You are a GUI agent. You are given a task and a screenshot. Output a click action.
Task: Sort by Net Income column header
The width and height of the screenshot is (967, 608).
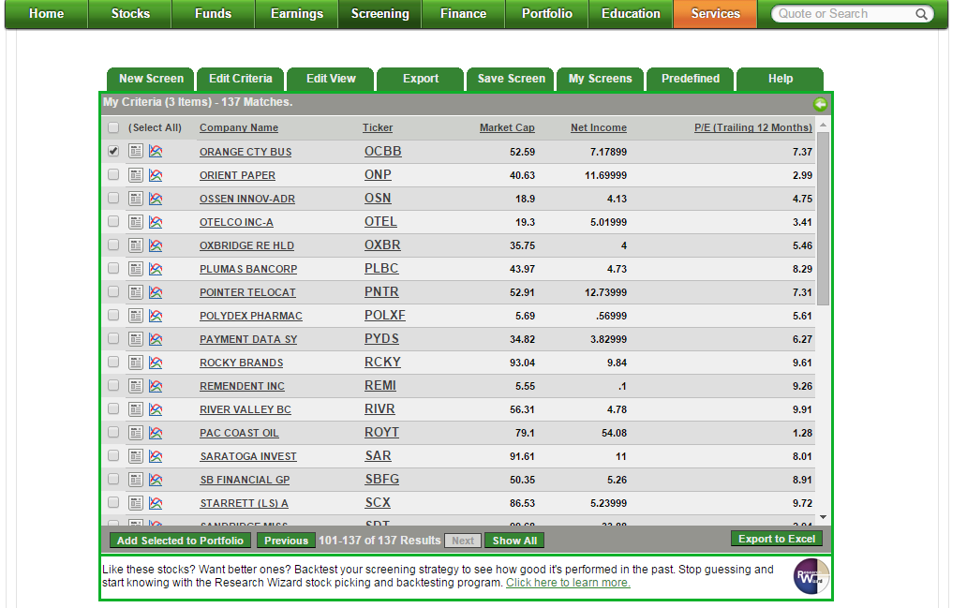pos(598,127)
